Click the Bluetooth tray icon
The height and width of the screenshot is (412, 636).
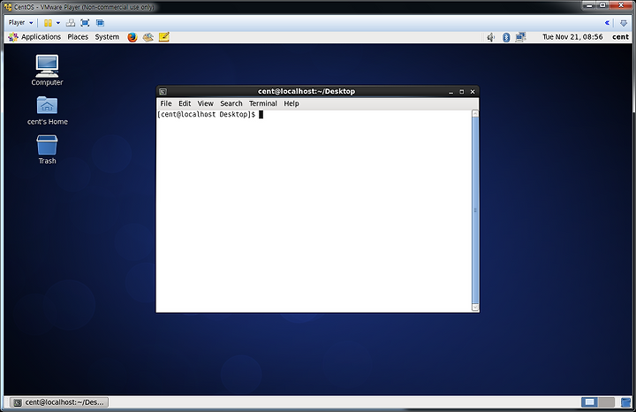click(x=506, y=37)
